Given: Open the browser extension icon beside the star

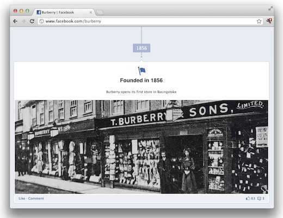Looking at the screenshot, I should (269, 21).
